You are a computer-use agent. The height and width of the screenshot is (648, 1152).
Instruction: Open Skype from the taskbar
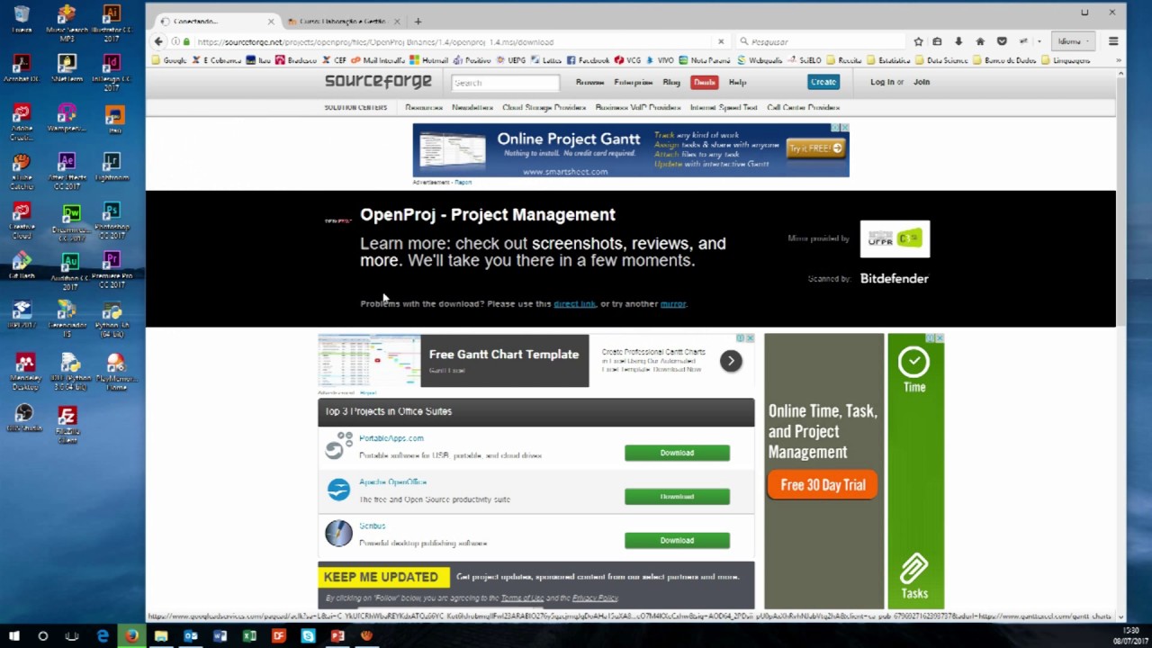point(308,635)
